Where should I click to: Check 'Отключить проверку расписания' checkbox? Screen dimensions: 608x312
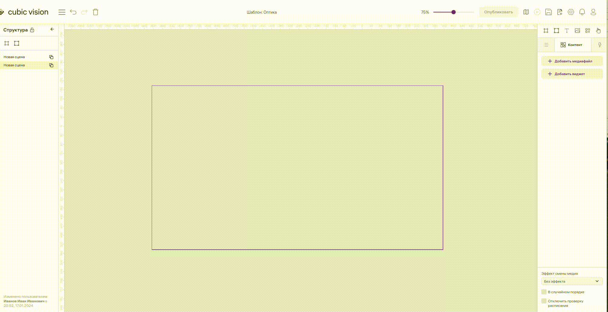(x=544, y=301)
